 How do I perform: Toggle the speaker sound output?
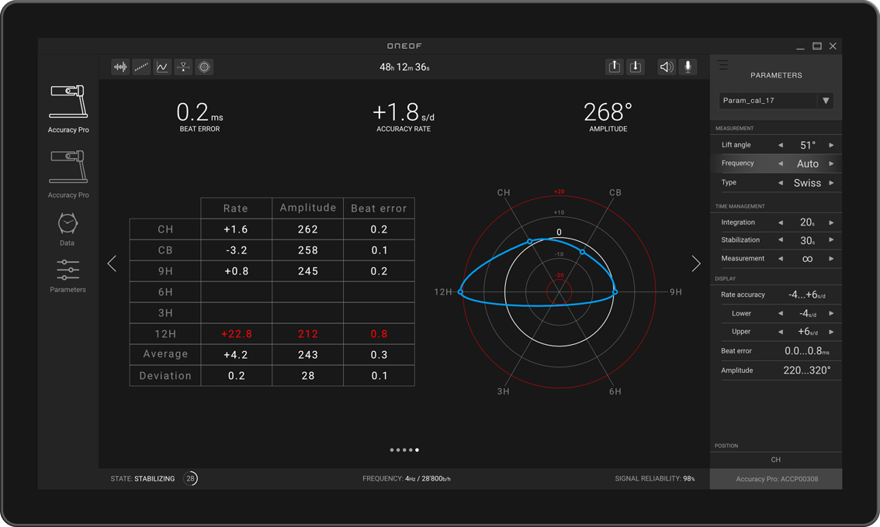[666, 67]
